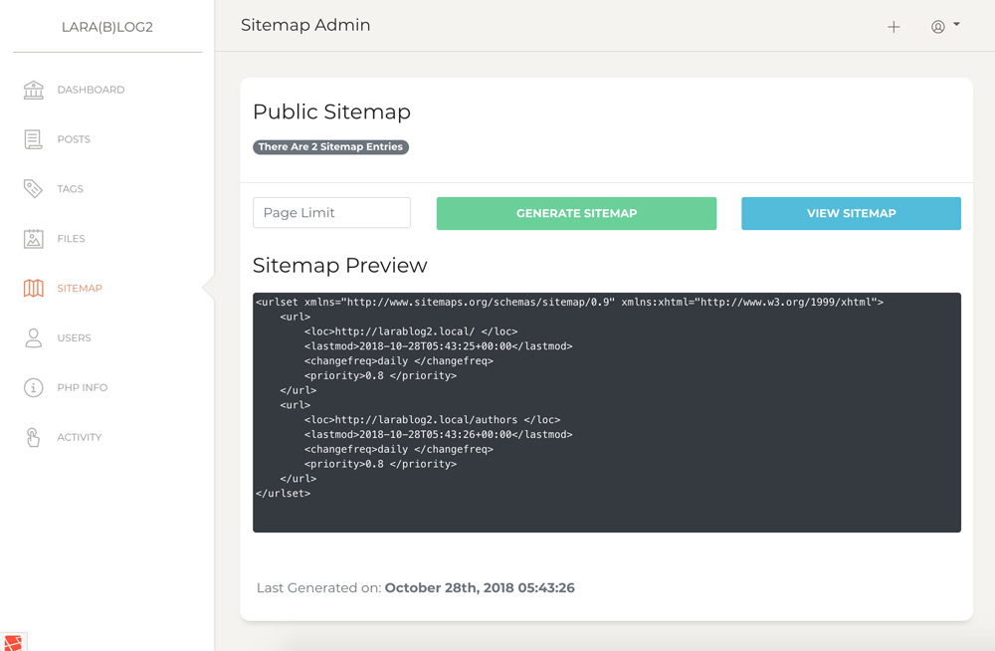The width and height of the screenshot is (995, 651).
Task: Open the user profile account icon
Action: point(938,27)
